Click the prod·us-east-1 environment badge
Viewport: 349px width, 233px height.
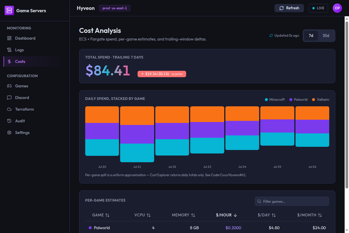pos(115,8)
